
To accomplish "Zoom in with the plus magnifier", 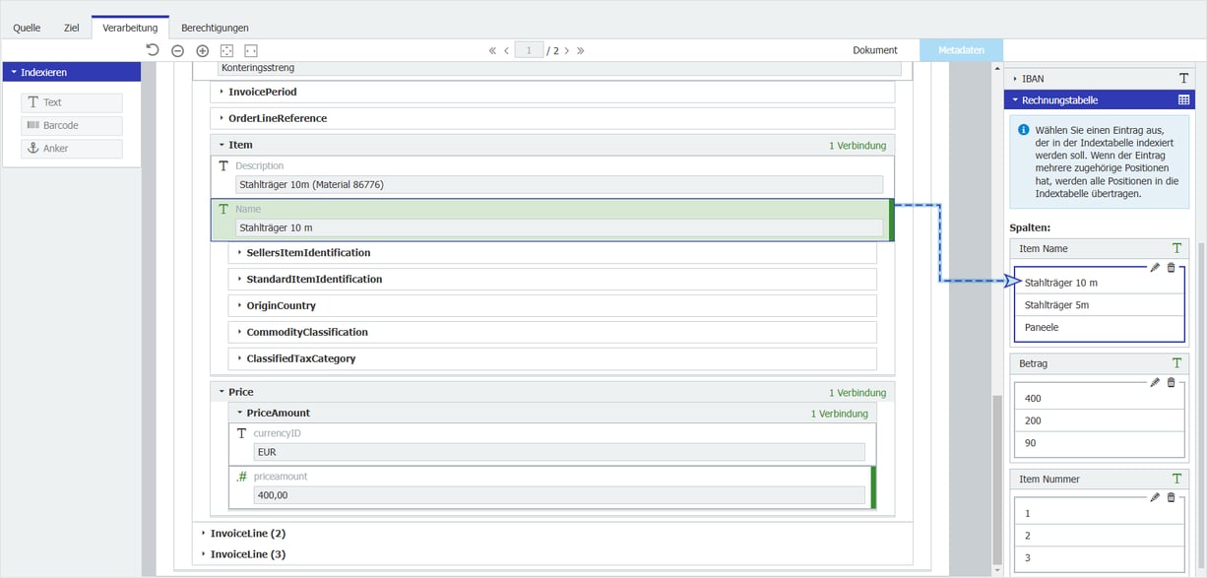I will coord(202,51).
